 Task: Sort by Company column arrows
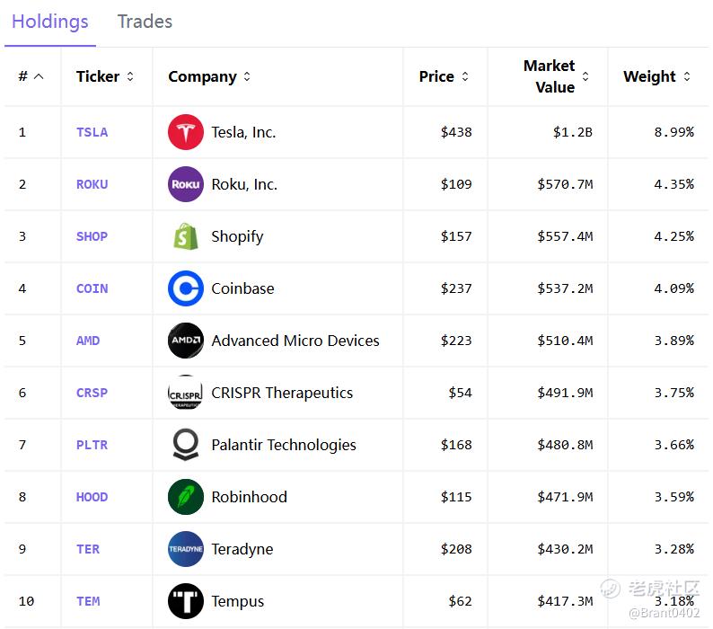(x=247, y=76)
